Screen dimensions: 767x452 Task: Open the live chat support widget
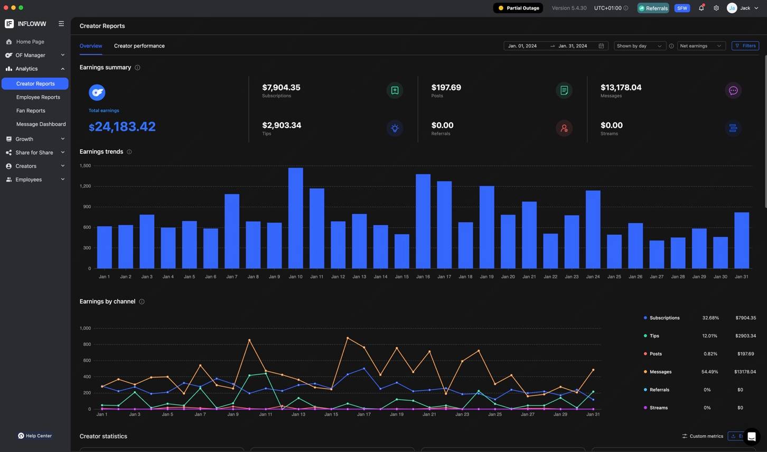[751, 437]
